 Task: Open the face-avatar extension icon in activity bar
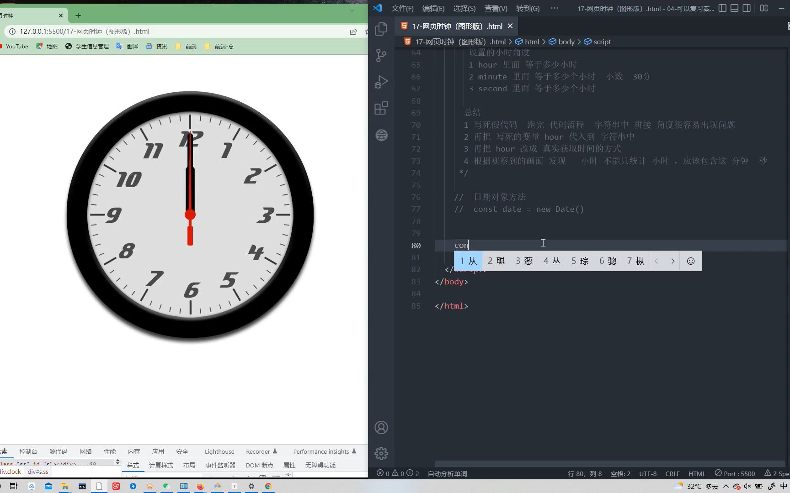381,135
